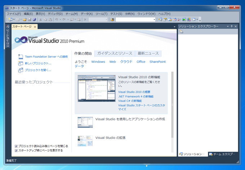The width and height of the screenshot is (245, 170).
Task: Expand the Navigate Backward dropdown arrow
Action: tap(75, 19)
